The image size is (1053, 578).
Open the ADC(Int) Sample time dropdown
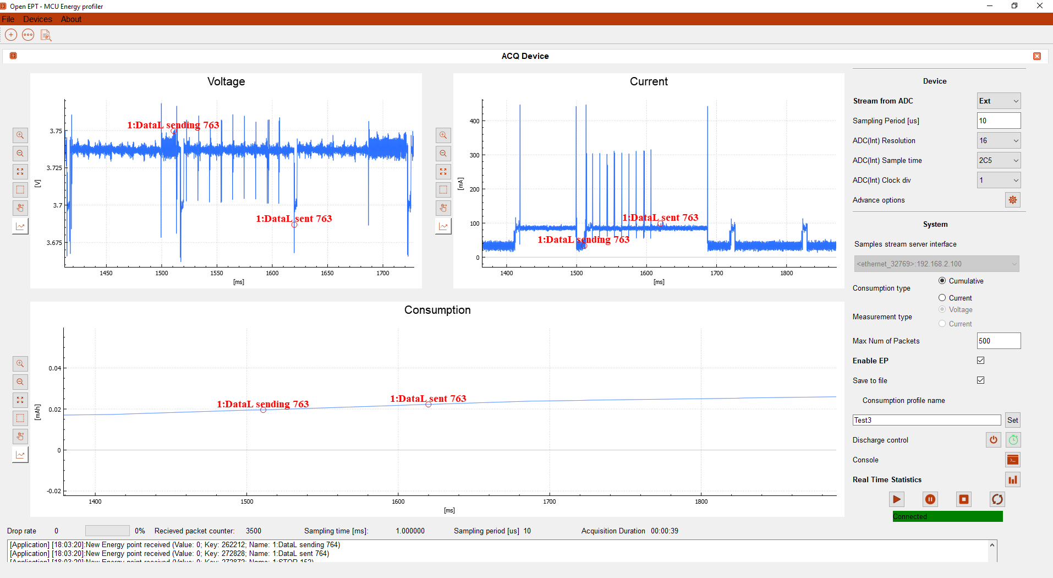pos(999,160)
